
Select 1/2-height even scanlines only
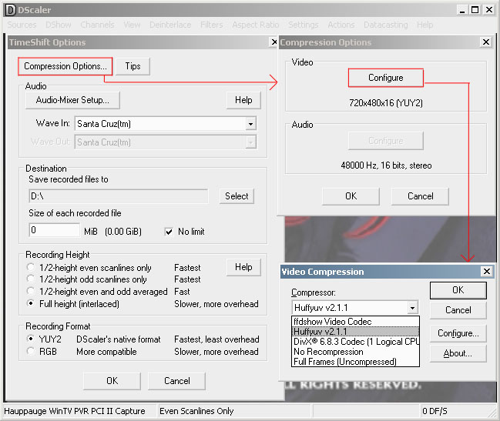point(31,267)
